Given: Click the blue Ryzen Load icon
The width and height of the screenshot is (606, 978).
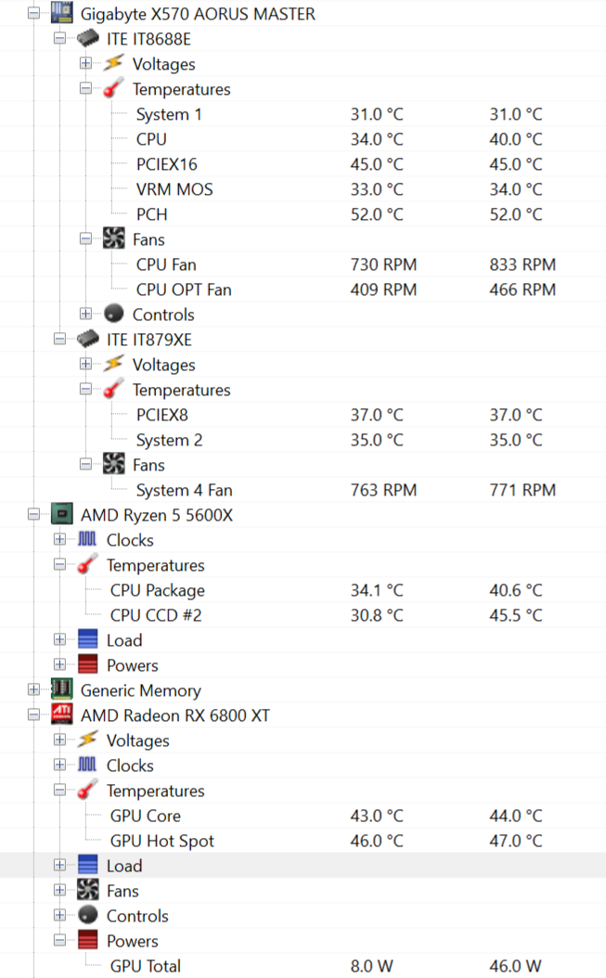Looking at the screenshot, I should (x=87, y=640).
